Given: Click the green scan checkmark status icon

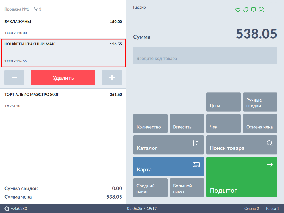Looking at the screenshot, I should point(261,10).
